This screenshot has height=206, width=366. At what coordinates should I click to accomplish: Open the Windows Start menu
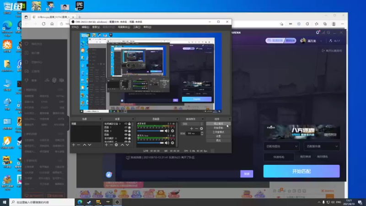[x=5, y=202]
